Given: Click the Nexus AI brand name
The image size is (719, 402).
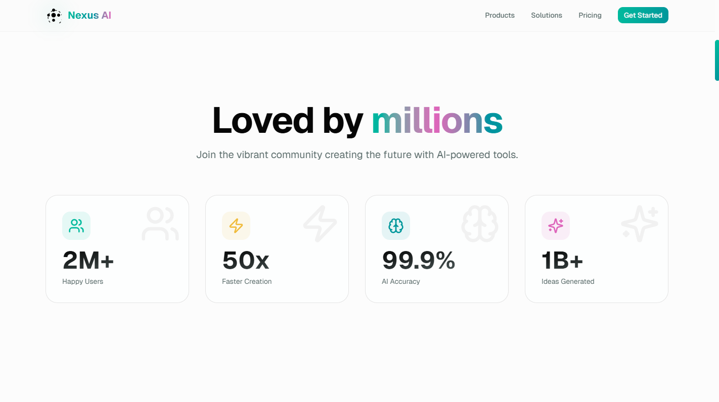Looking at the screenshot, I should [x=89, y=16].
